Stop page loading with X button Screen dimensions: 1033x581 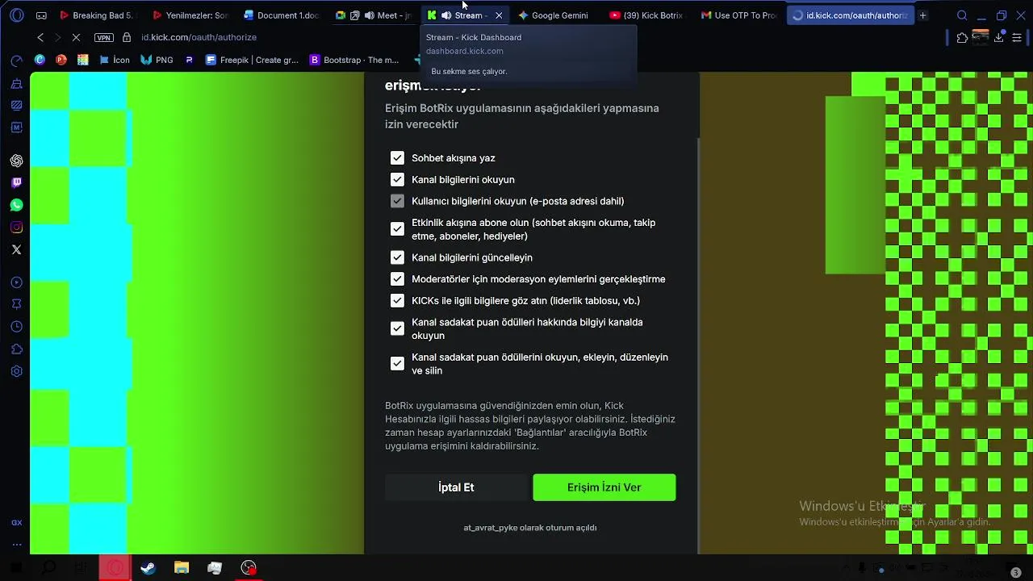76,37
